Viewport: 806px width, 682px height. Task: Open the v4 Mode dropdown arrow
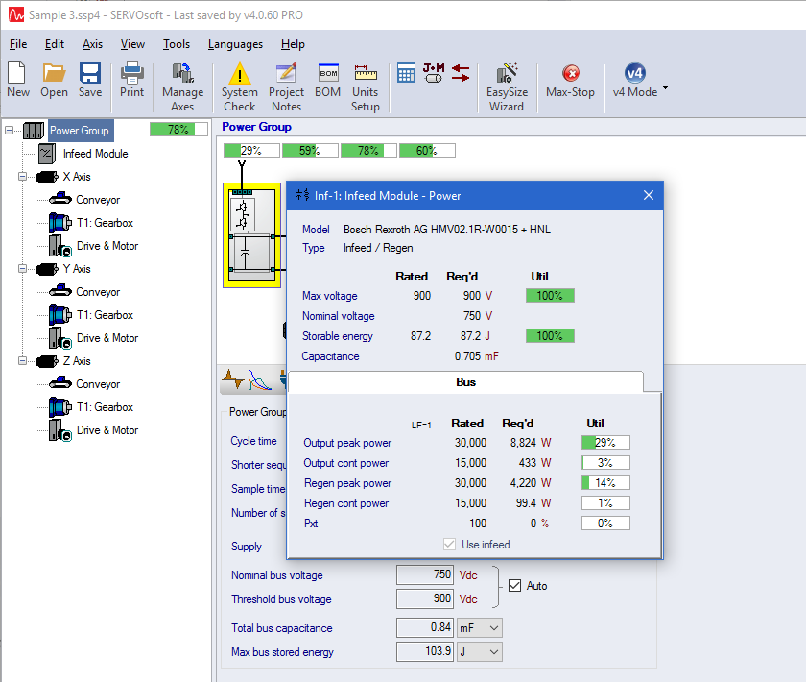(665, 89)
